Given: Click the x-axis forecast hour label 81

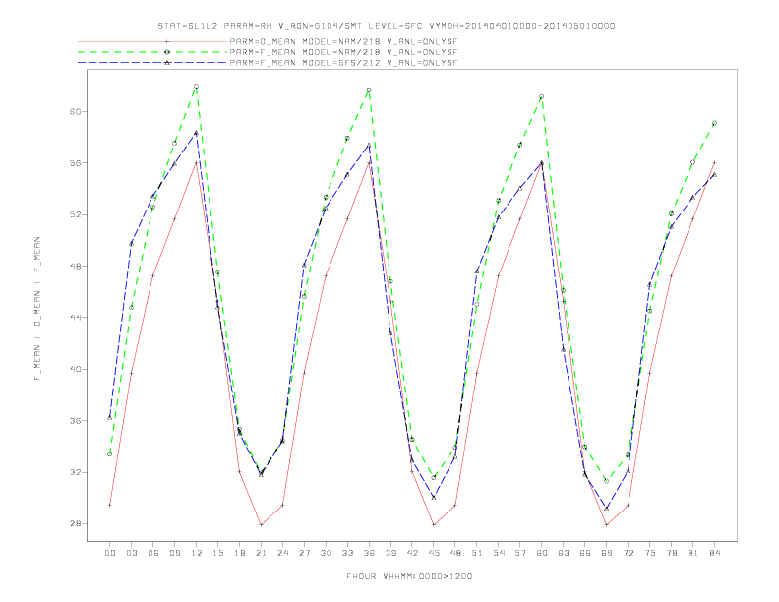Looking at the screenshot, I should coord(693,553).
